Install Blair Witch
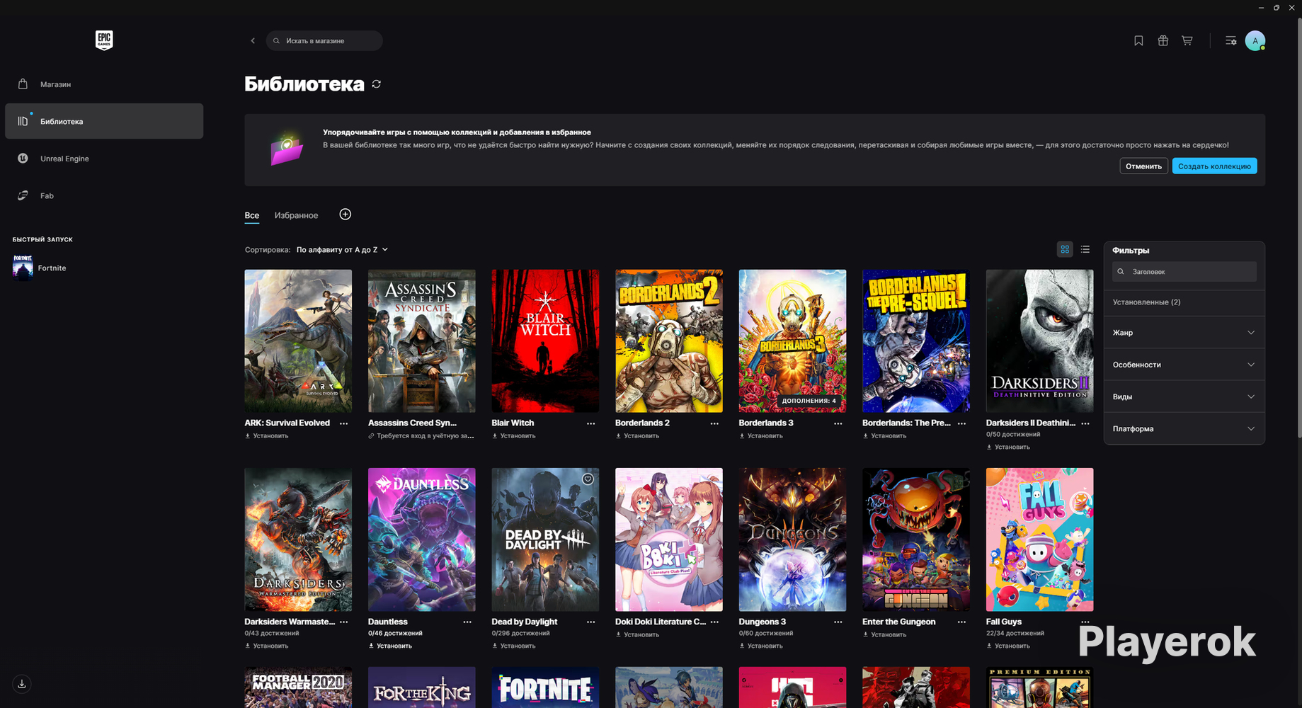 point(514,436)
